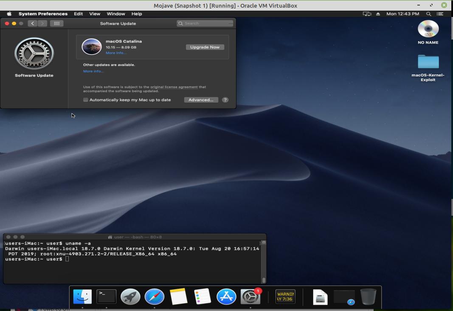Go forward in System Preferences

42,23
